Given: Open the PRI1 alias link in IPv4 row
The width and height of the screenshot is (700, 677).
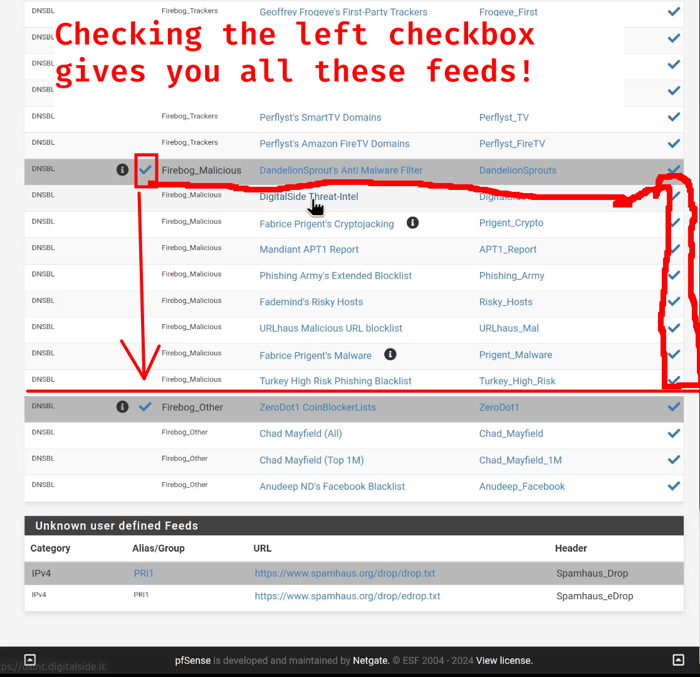Looking at the screenshot, I should pos(144,573).
